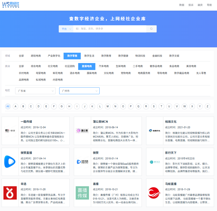Select 全部 in the 领域 row

click(21, 56)
